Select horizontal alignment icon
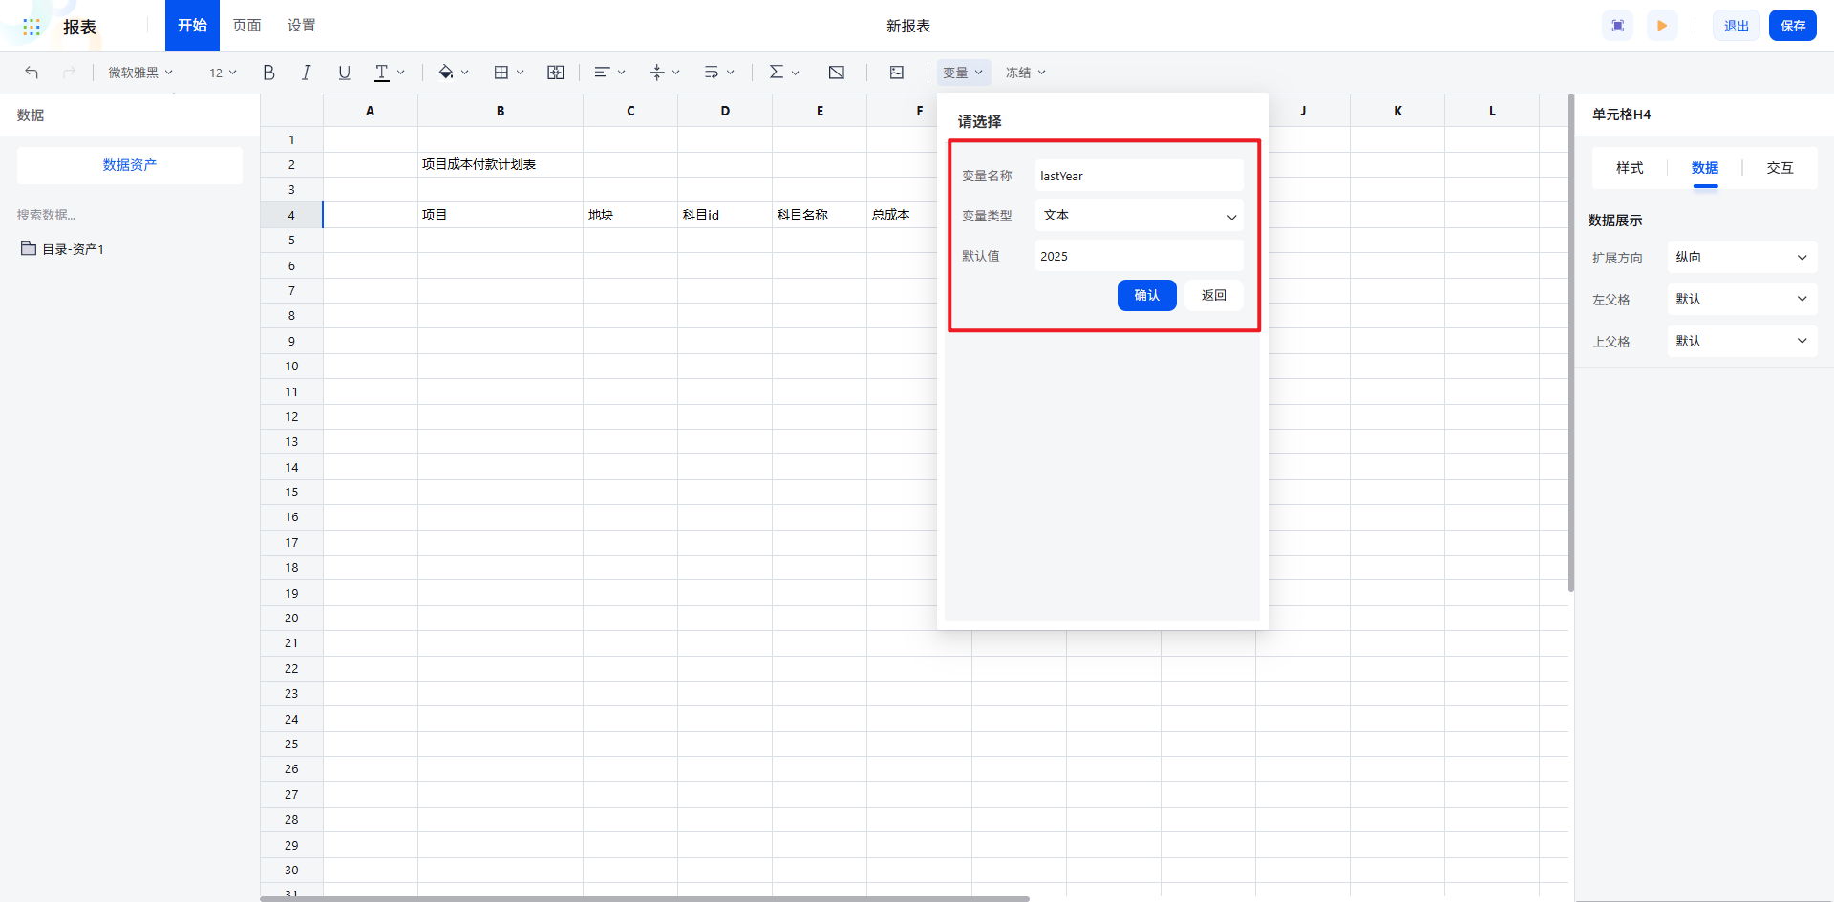 pos(602,73)
